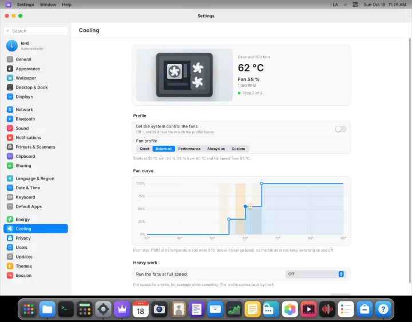Toggle Let the system control the fans

(x=340, y=129)
